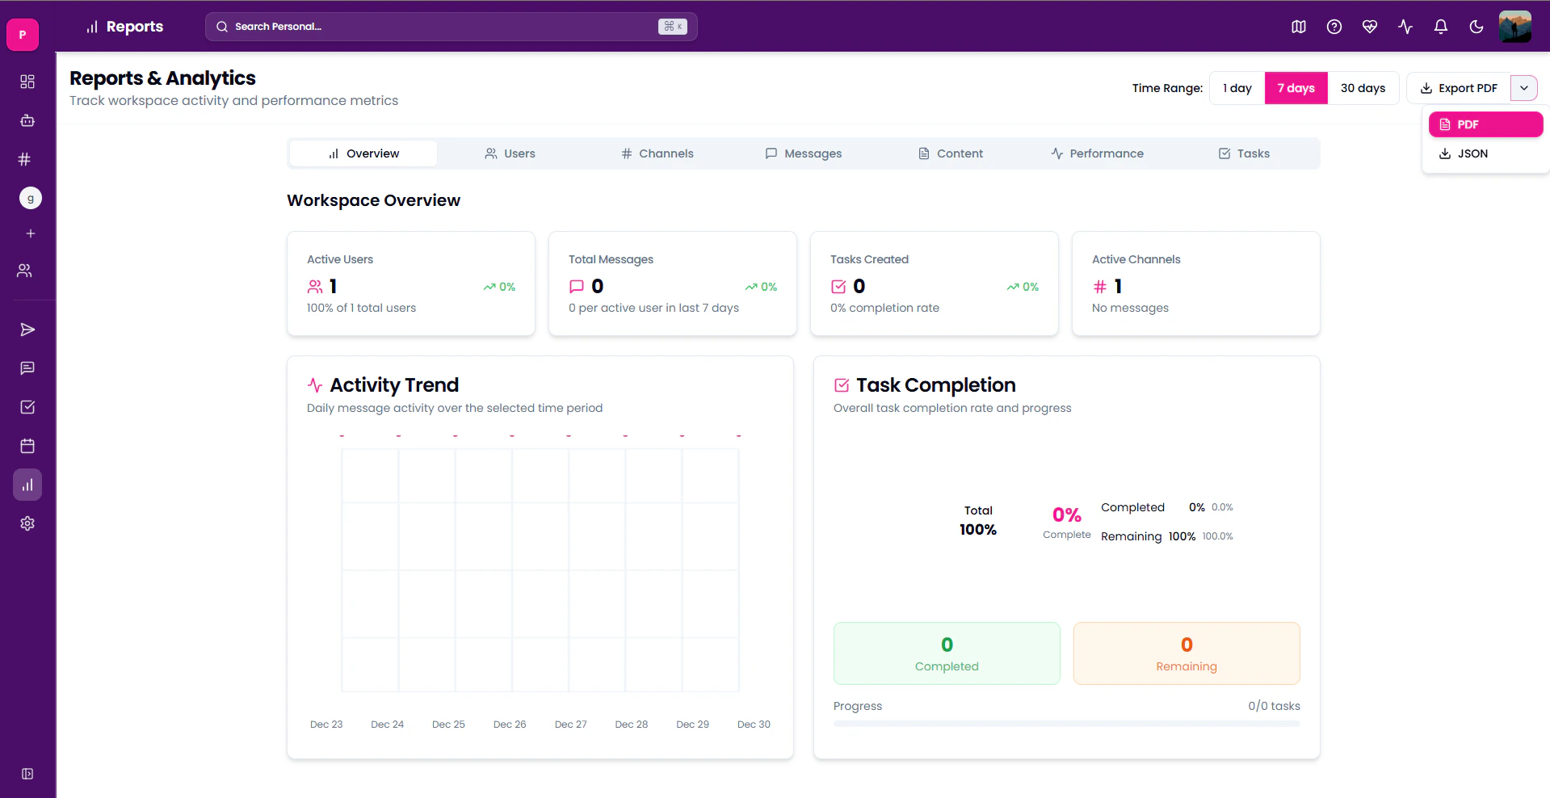The width and height of the screenshot is (1550, 798).
Task: Switch to the Users tab
Action: [x=510, y=153]
